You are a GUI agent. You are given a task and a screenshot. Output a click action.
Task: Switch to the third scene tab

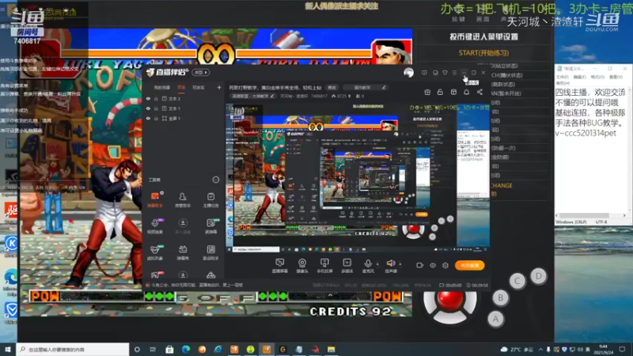[x=199, y=87]
